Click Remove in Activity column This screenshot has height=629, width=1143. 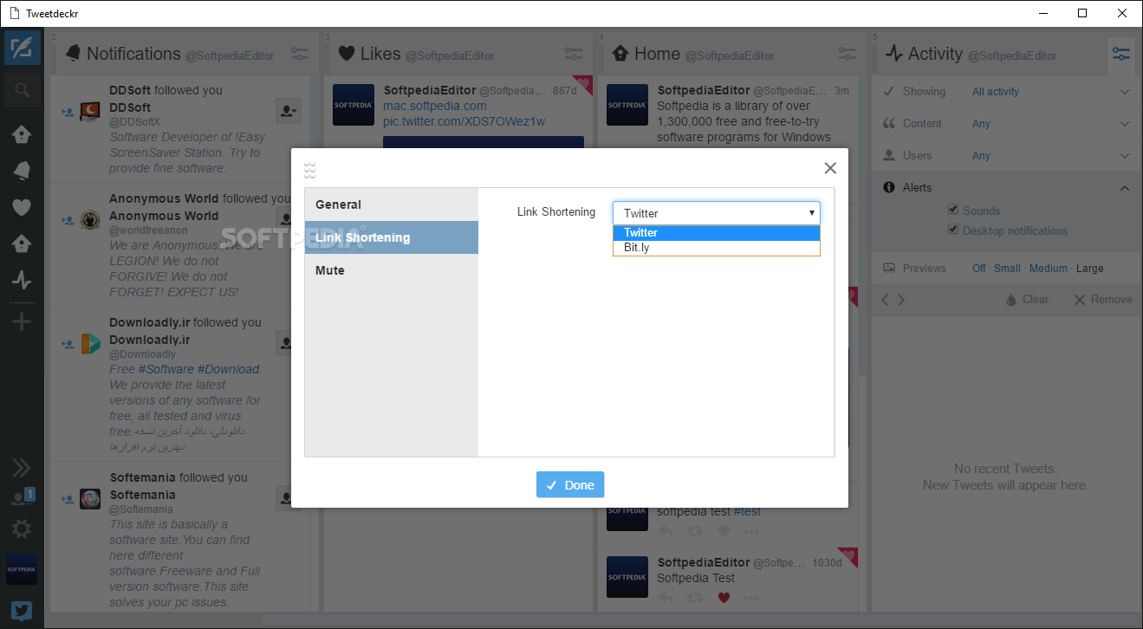pyautogui.click(x=1103, y=300)
